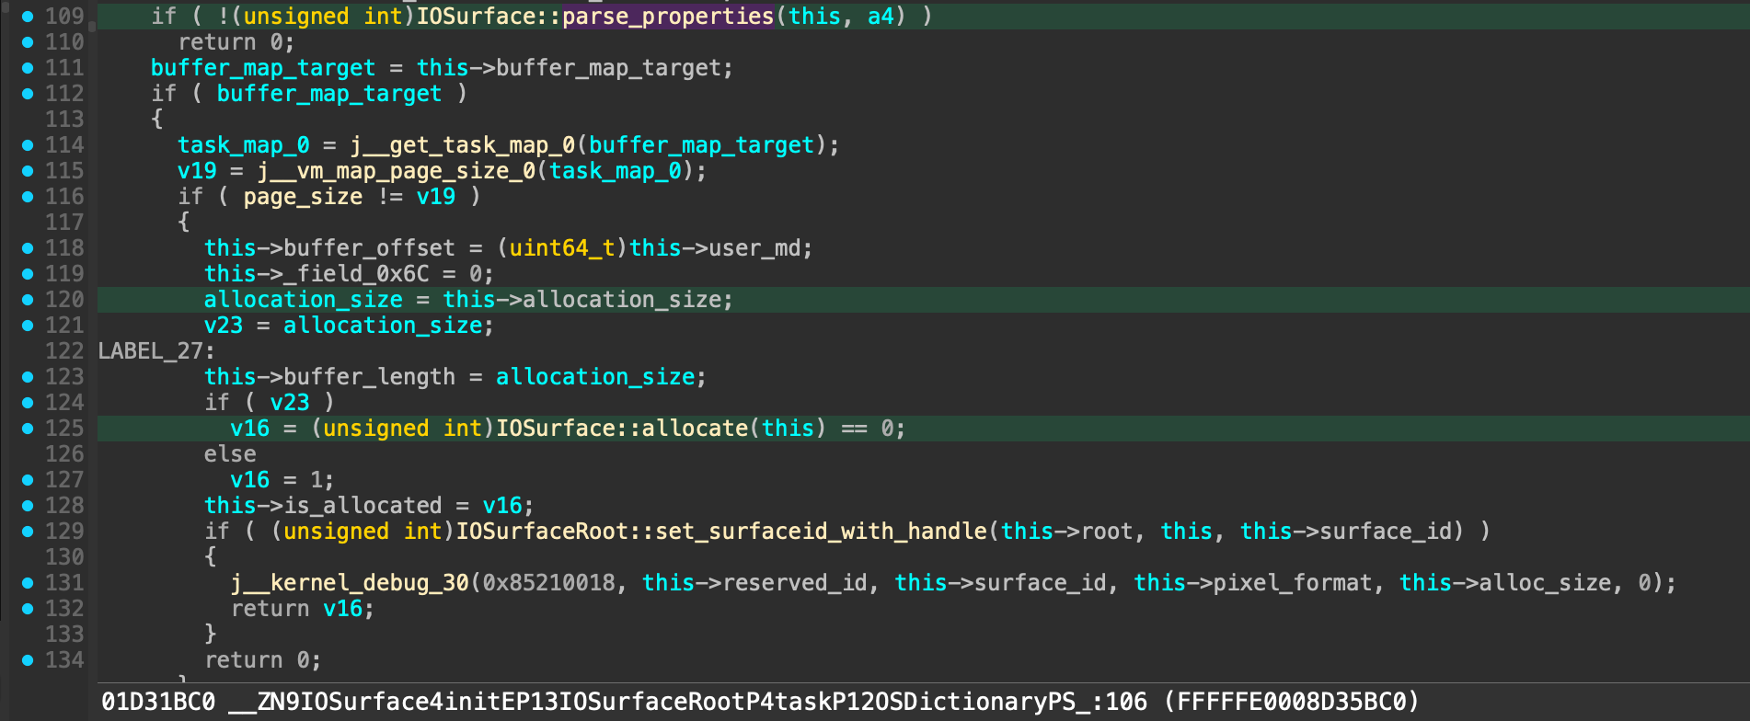Click allocation_size value on line 123

pyautogui.click(x=595, y=377)
